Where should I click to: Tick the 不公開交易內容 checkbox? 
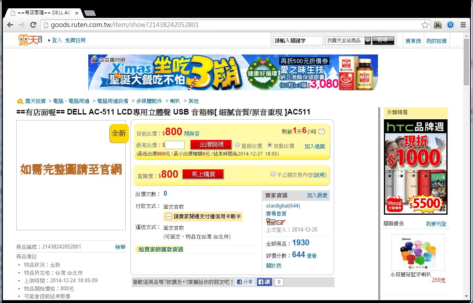pyautogui.click(x=273, y=174)
